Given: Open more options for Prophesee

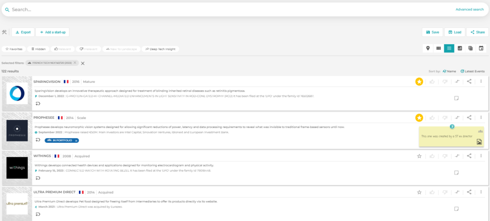Looking at the screenshot, I should [481, 117].
